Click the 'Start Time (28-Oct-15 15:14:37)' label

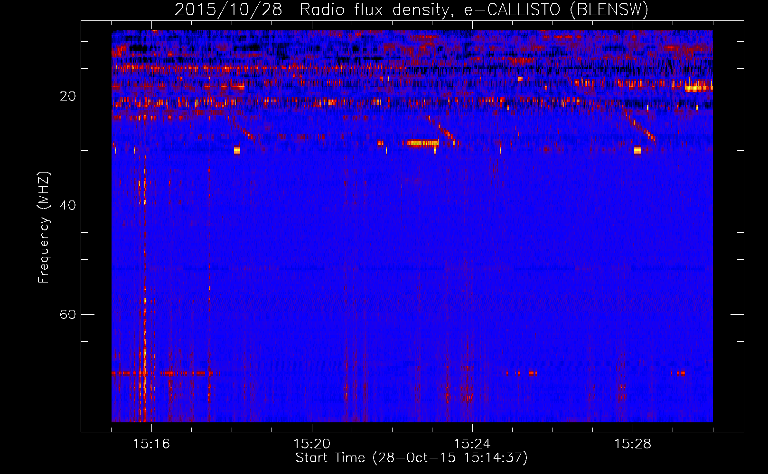coord(412,458)
